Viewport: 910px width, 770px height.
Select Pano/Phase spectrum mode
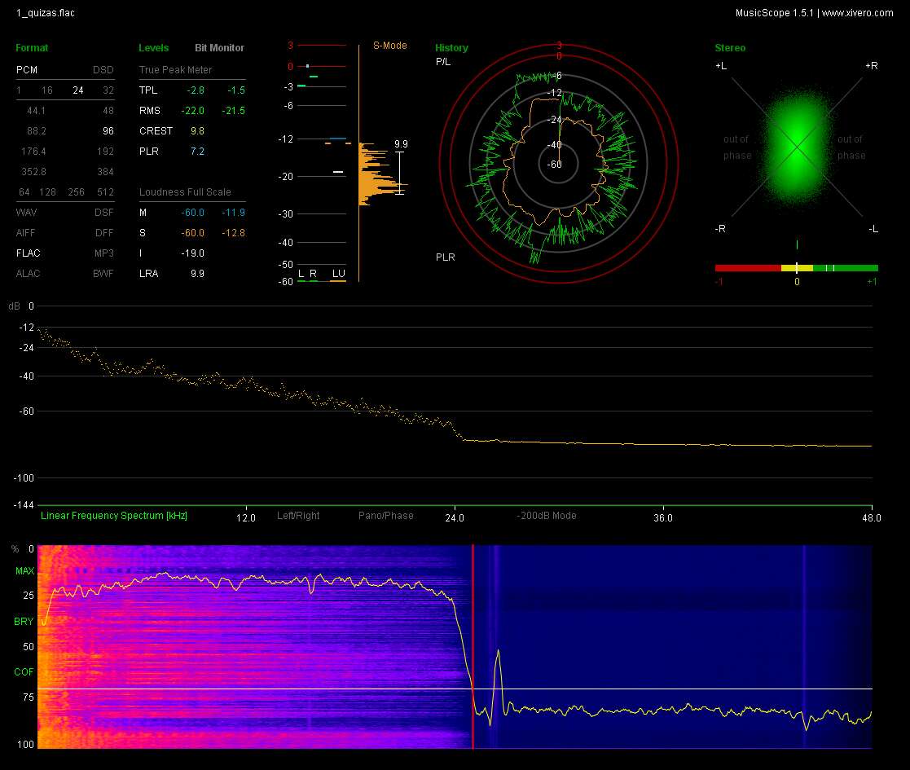[385, 516]
